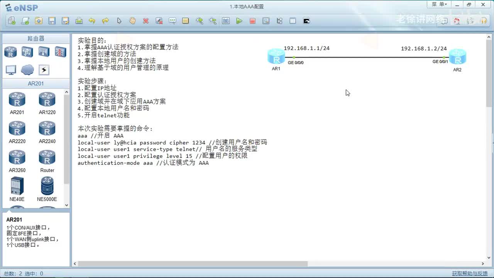
Task: Show the grid on the canvas
Action: click(293, 21)
